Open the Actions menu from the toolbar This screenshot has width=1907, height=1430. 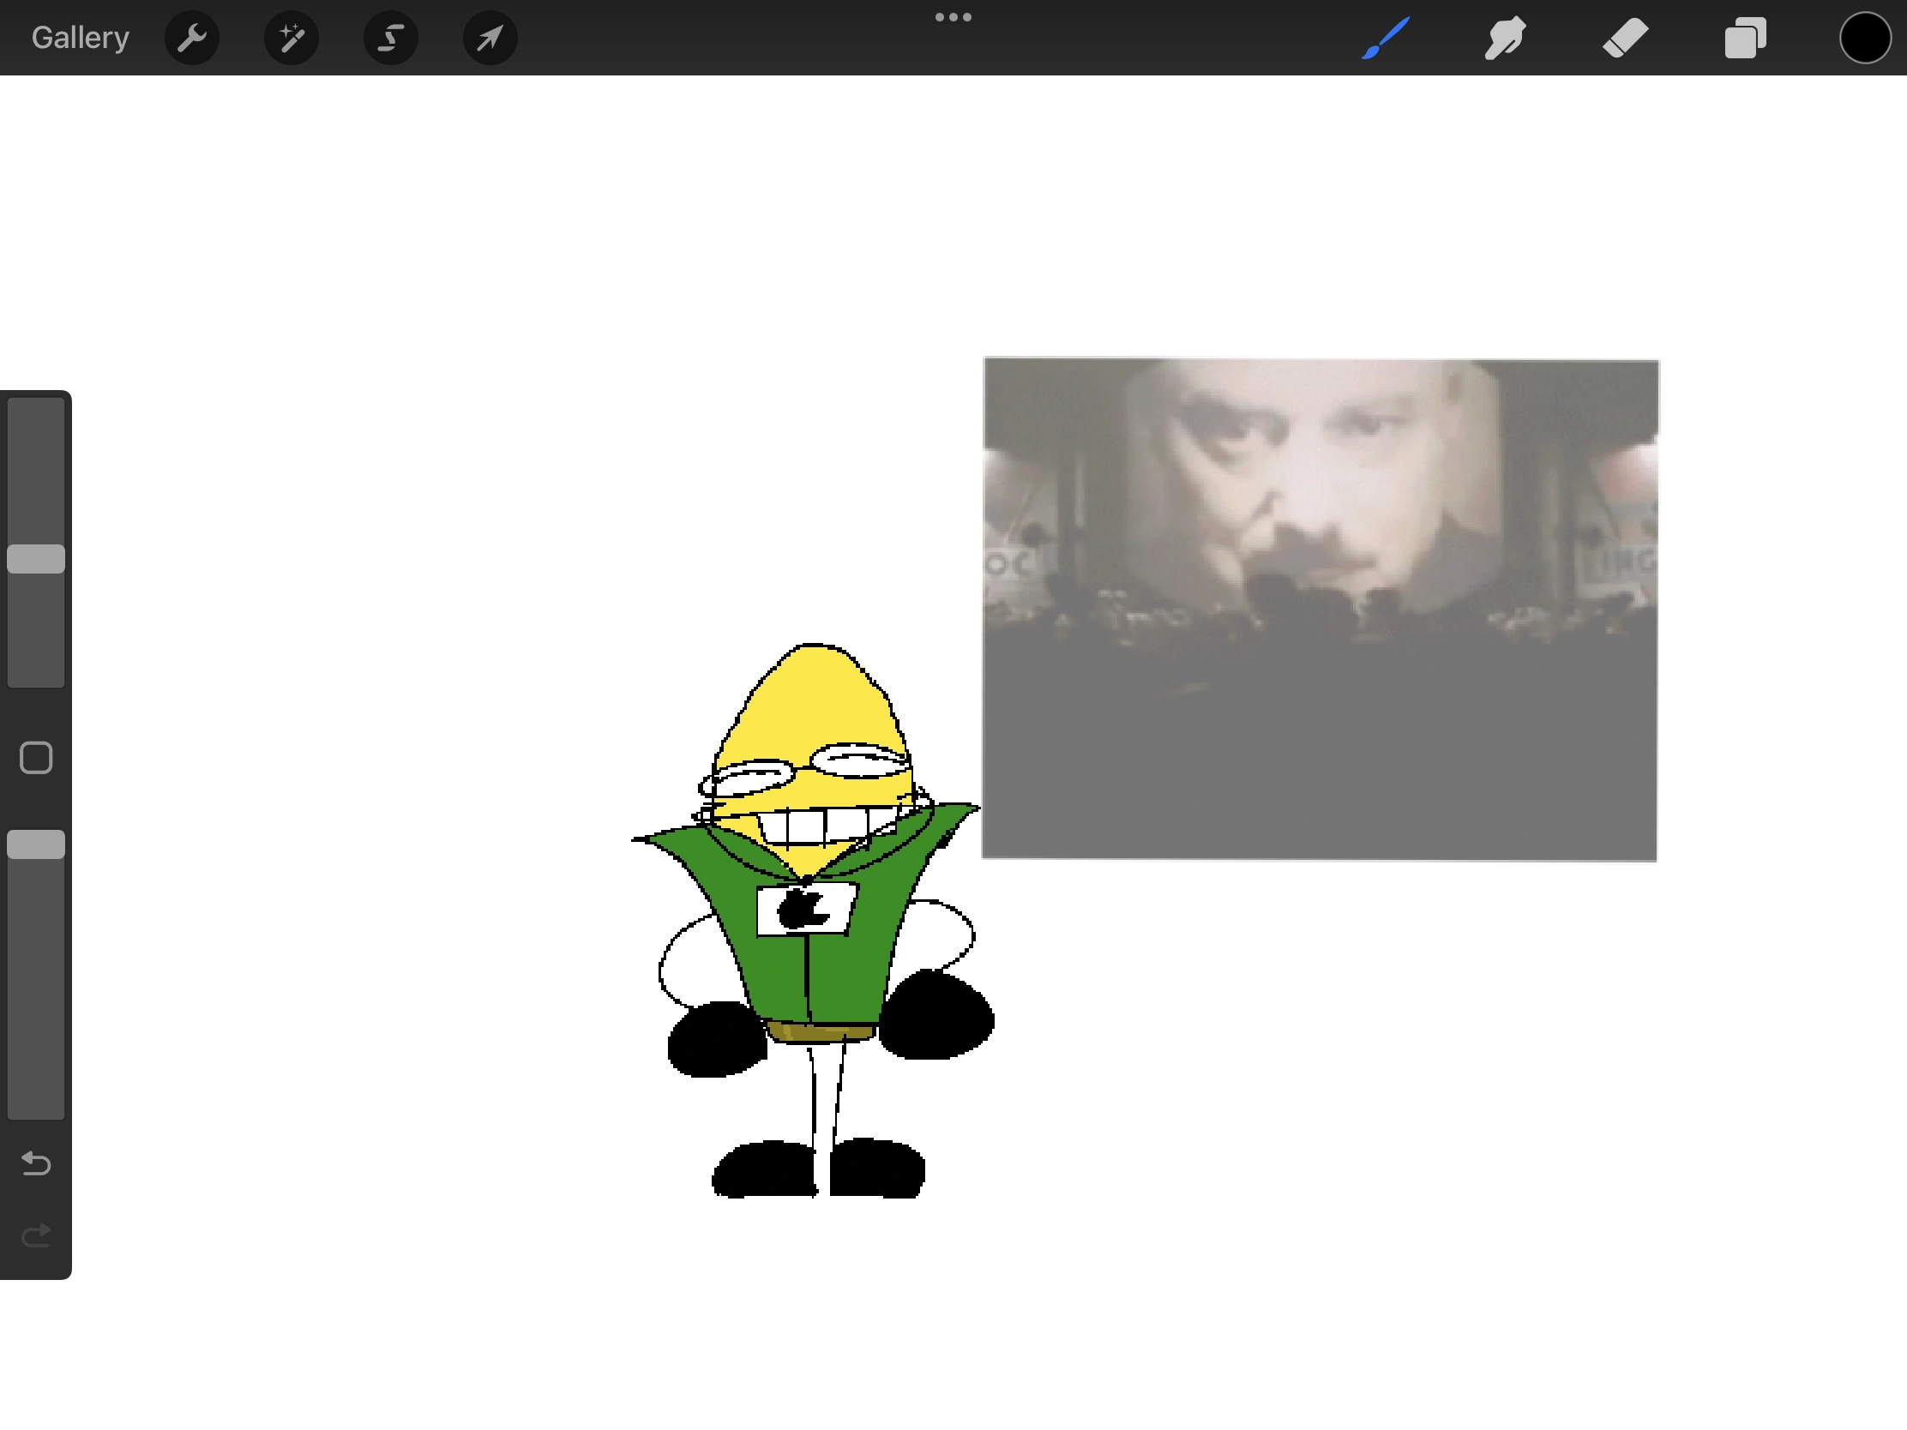[x=191, y=37]
